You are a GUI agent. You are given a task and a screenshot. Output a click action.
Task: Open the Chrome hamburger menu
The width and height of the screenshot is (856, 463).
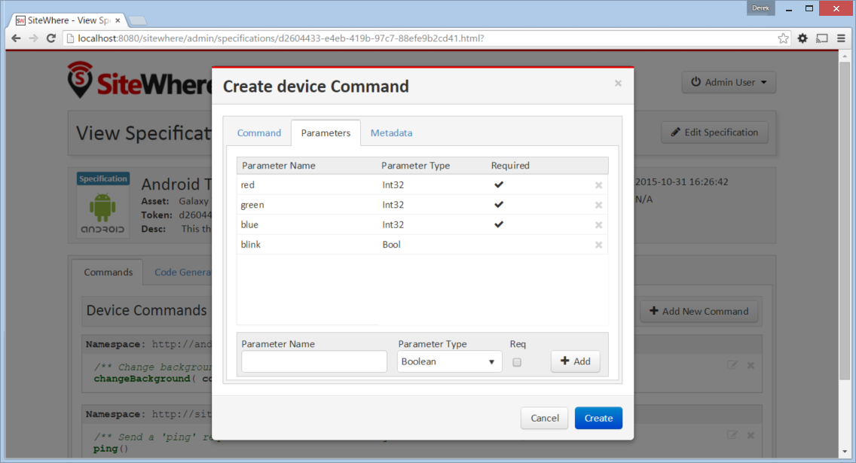point(841,38)
